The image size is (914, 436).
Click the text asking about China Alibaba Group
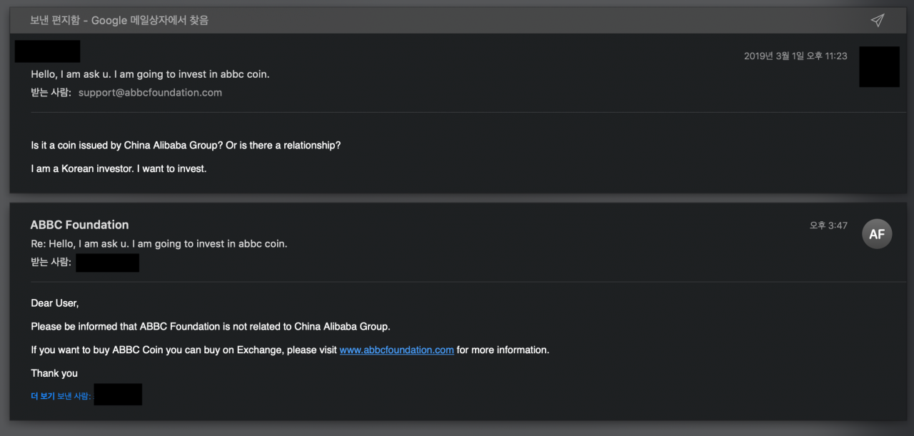[186, 146]
